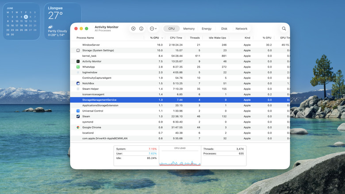Click the Steam Helper process icon
The height and width of the screenshot is (194, 345).
pos(78,89)
